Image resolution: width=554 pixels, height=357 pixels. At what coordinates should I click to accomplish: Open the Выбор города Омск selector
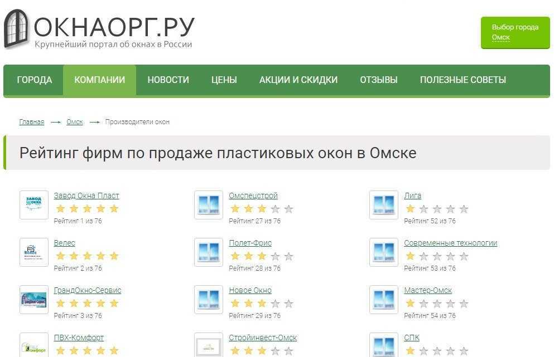(515, 32)
